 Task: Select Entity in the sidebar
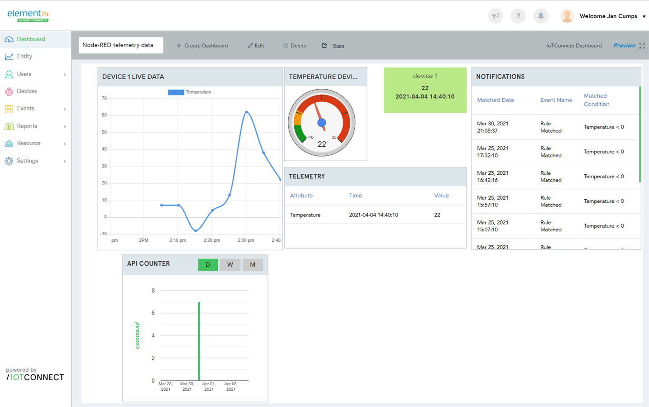click(24, 57)
